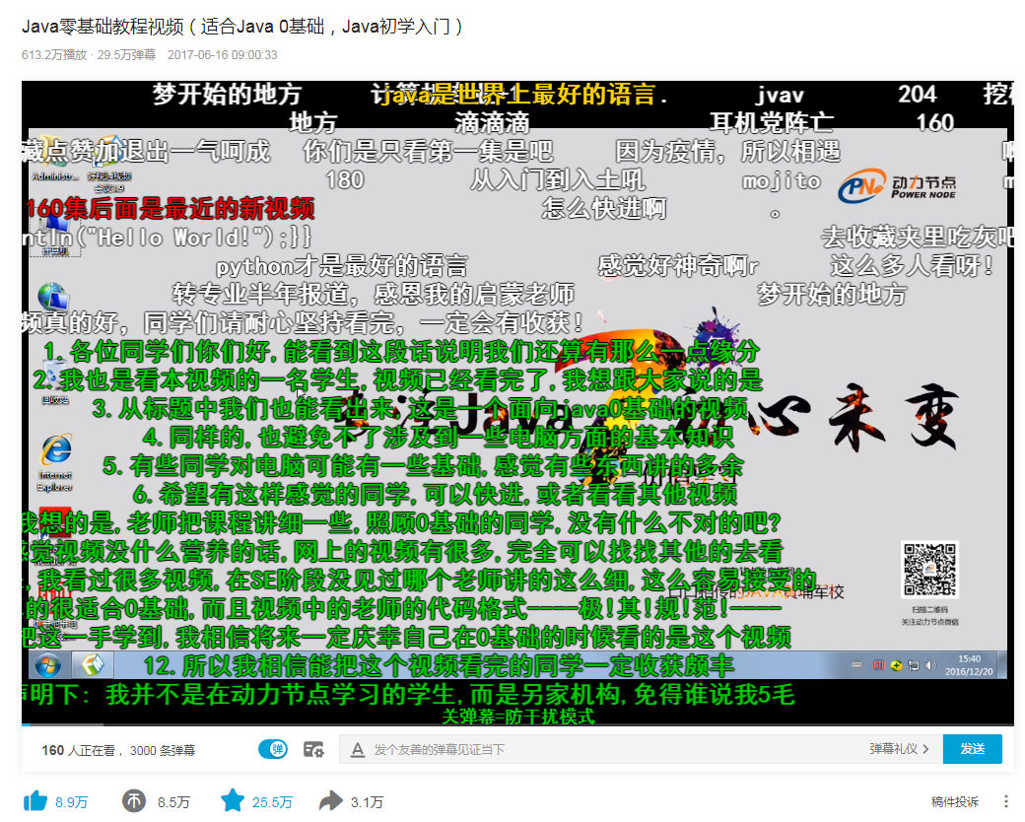Viewport: 1025px width, 822px height.
Task: Like the video with the thumbs-up icon
Action: (35, 801)
